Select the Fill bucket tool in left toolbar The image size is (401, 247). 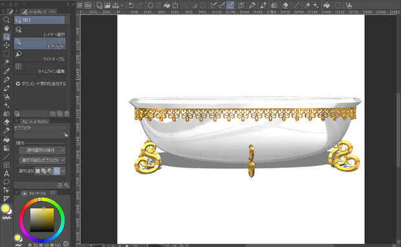[6, 139]
